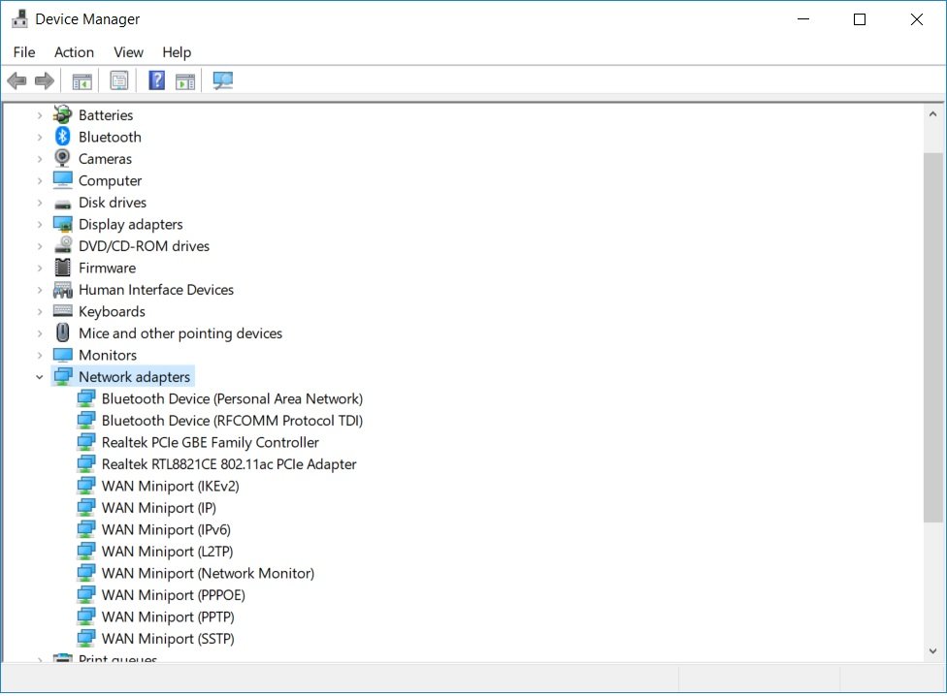Expand the Computer node
This screenshot has height=696, width=947.
39,180
